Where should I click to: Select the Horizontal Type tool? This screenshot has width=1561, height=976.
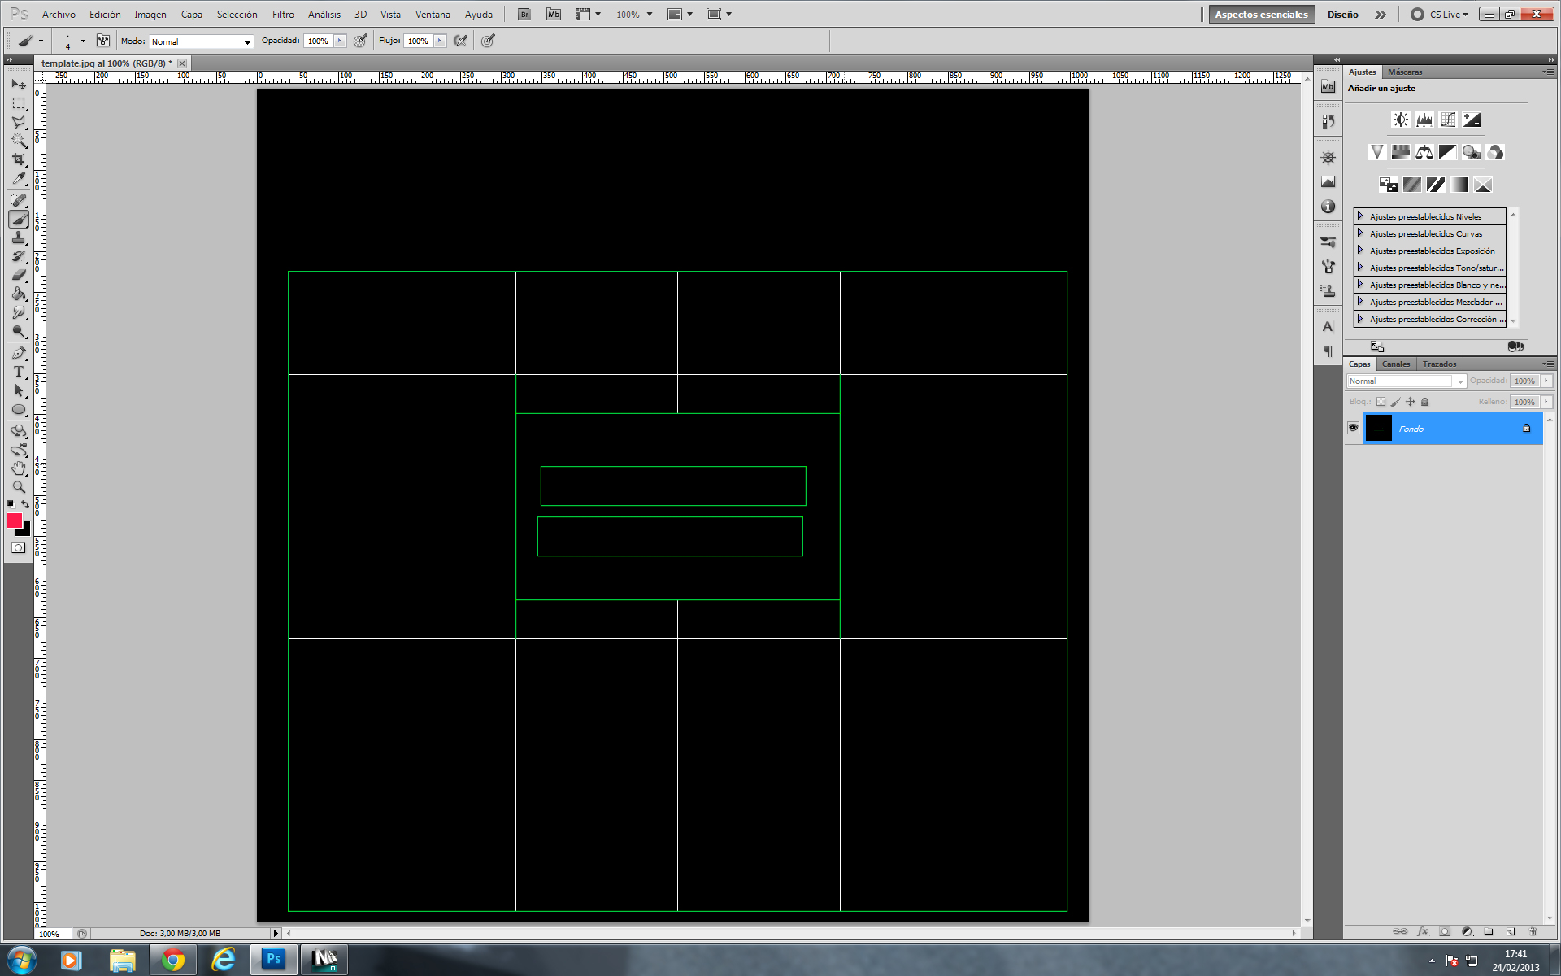tap(19, 372)
